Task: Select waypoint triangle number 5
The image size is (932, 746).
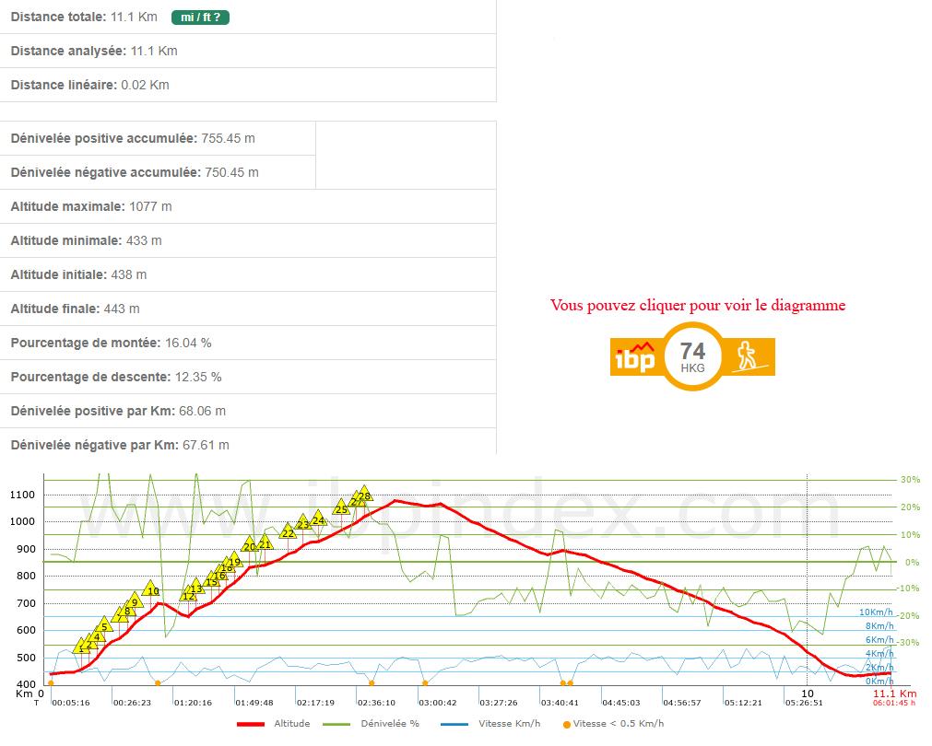Action: pos(104,626)
